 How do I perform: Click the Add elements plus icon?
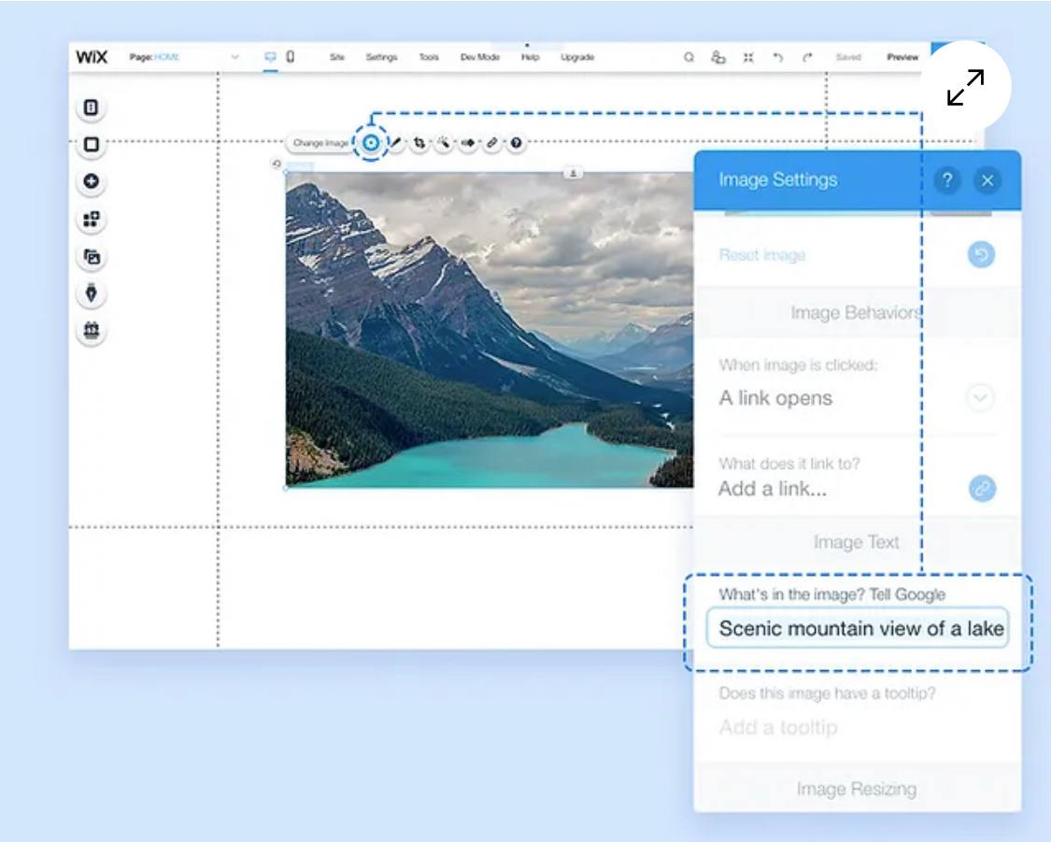92,181
